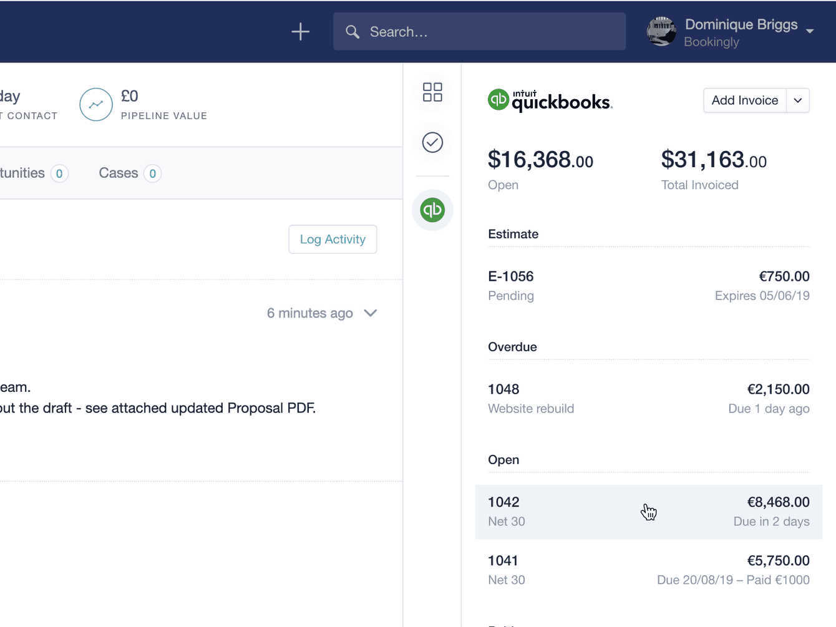The image size is (836, 627).
Task: Click the Log Activity button
Action: [x=333, y=240]
